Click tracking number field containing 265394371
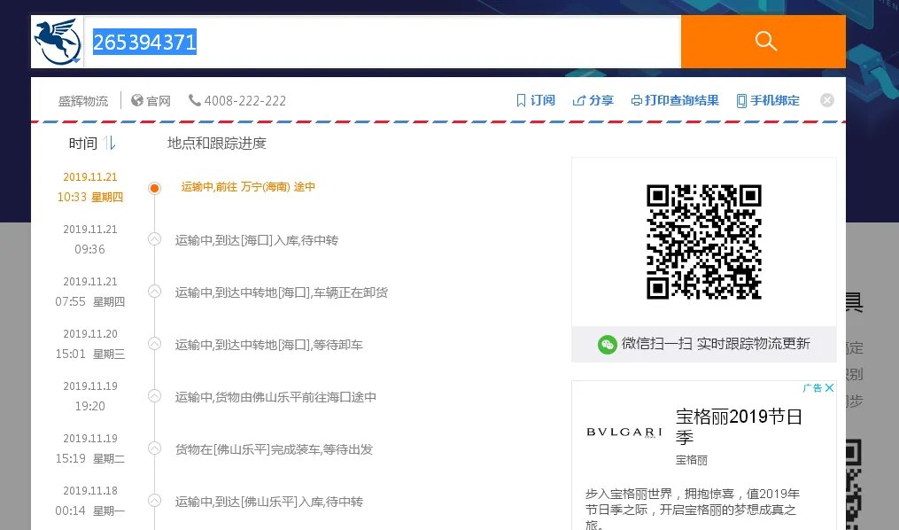The height and width of the screenshot is (530, 899). point(383,42)
